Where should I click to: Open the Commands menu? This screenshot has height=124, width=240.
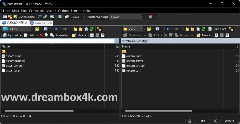pyautogui.click(x=37, y=11)
